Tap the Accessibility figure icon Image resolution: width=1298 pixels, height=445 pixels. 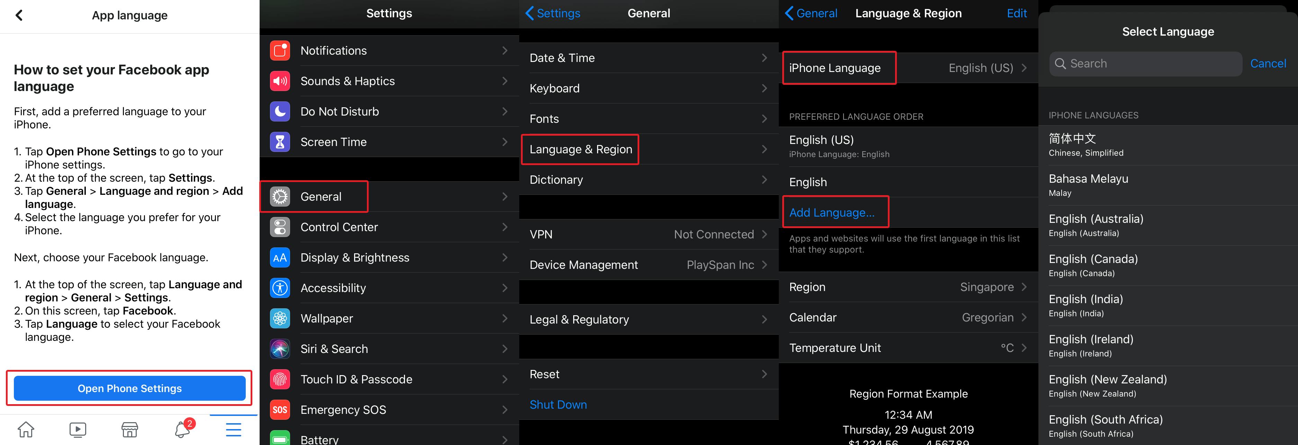click(x=280, y=288)
